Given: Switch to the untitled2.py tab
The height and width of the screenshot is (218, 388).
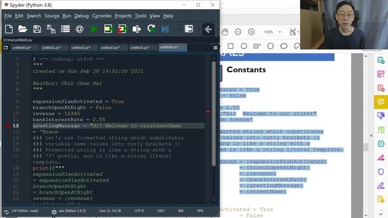Looking at the screenshot, I should coord(84,48).
